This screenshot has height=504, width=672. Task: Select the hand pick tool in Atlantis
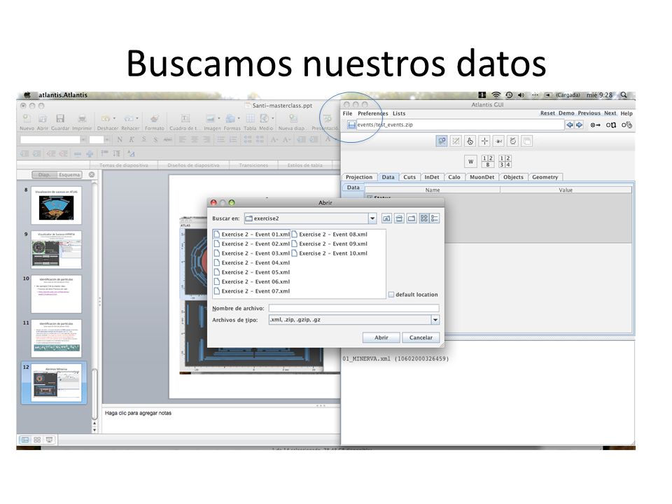coord(470,141)
